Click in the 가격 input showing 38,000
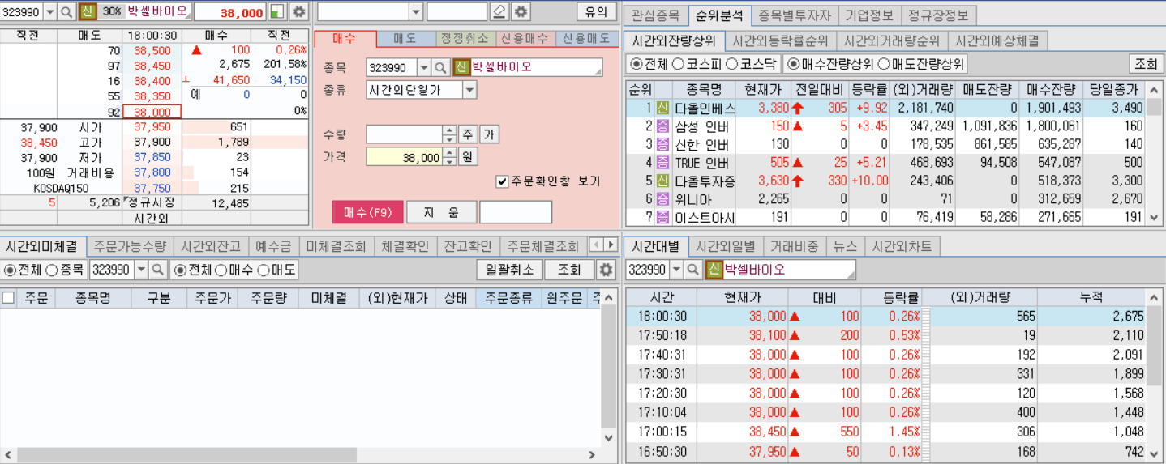 point(405,157)
